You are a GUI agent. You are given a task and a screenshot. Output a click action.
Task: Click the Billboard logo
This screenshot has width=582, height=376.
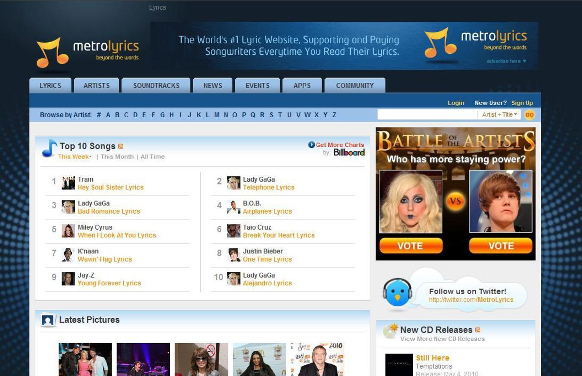point(349,153)
